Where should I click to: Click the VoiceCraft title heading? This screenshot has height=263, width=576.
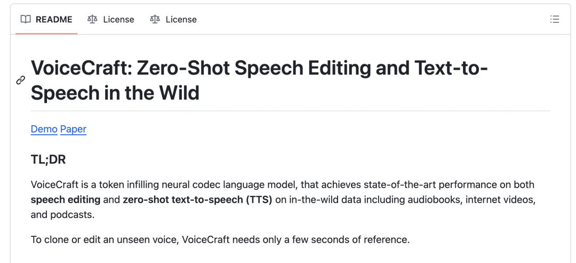[260, 69]
